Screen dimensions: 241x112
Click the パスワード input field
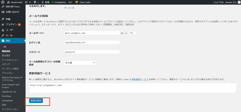(92, 52)
